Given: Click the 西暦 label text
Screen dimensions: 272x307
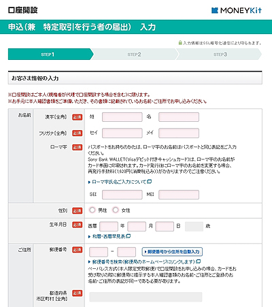Looking at the screenshot, I should [x=92, y=226].
